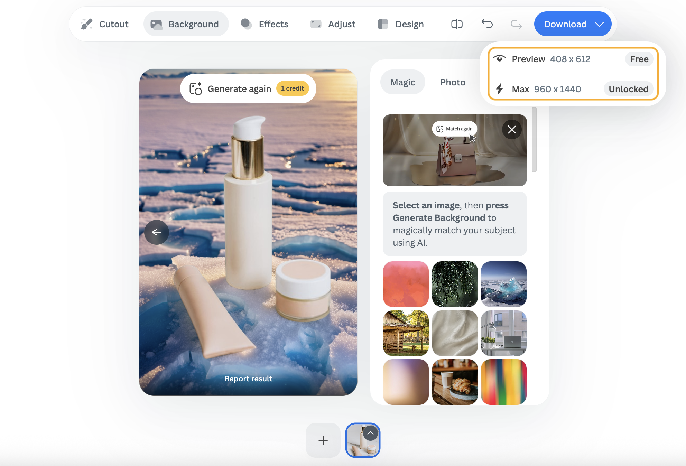This screenshot has height=466, width=686.
Task: Click the undo arrow
Action: coord(487,24)
